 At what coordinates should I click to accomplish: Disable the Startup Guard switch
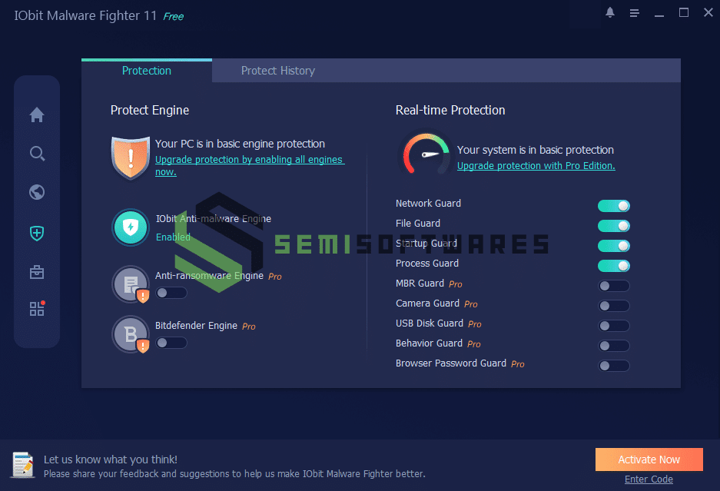pos(613,246)
